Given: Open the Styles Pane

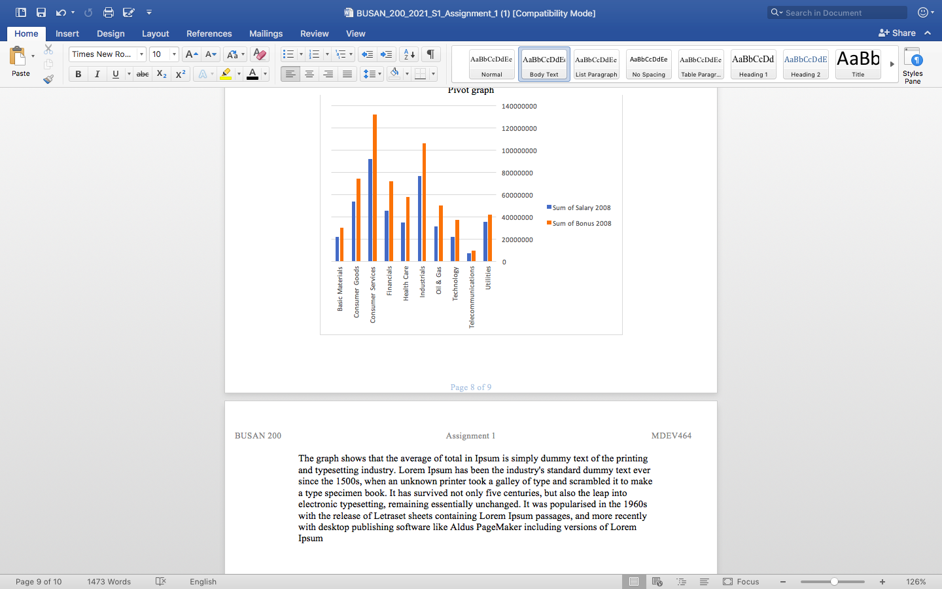Looking at the screenshot, I should coord(913,65).
